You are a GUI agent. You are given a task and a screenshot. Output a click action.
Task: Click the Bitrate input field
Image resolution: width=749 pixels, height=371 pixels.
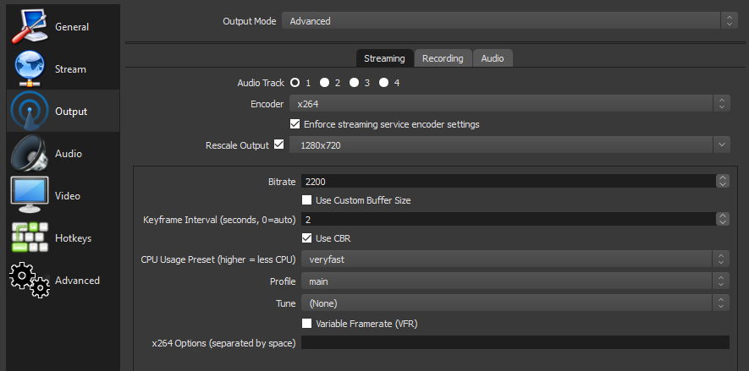coord(508,181)
